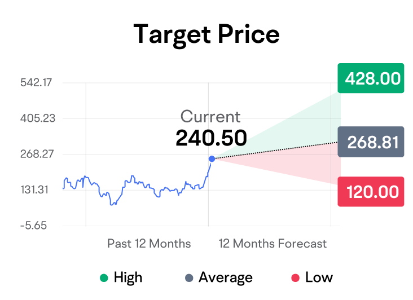The width and height of the screenshot is (413, 300).
Task: Select the Past 12 Months axis label
Action: click(x=149, y=244)
